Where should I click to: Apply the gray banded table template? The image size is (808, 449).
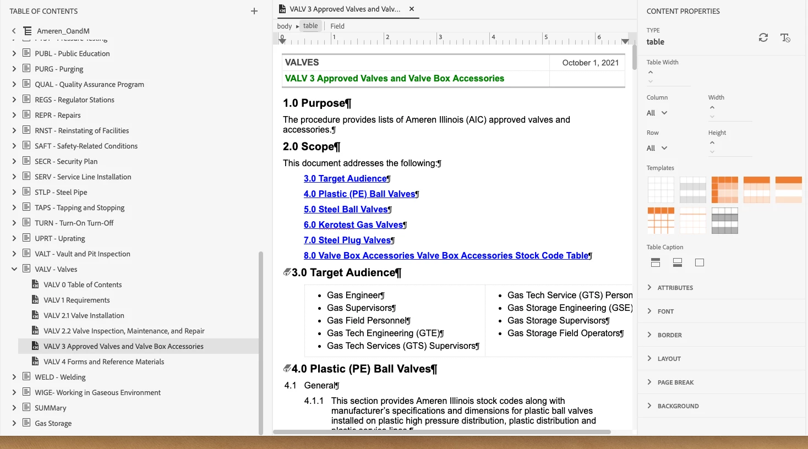click(693, 190)
